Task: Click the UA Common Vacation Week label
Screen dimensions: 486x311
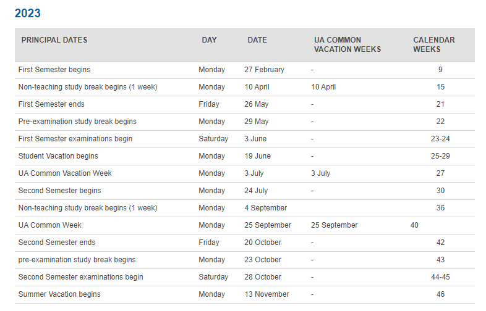Action: pyautogui.click(x=65, y=173)
